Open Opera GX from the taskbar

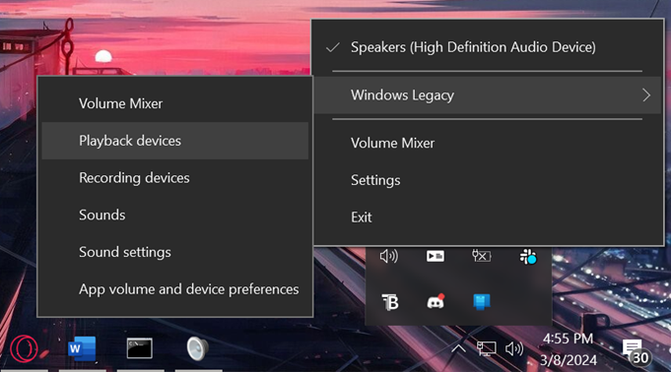24,349
